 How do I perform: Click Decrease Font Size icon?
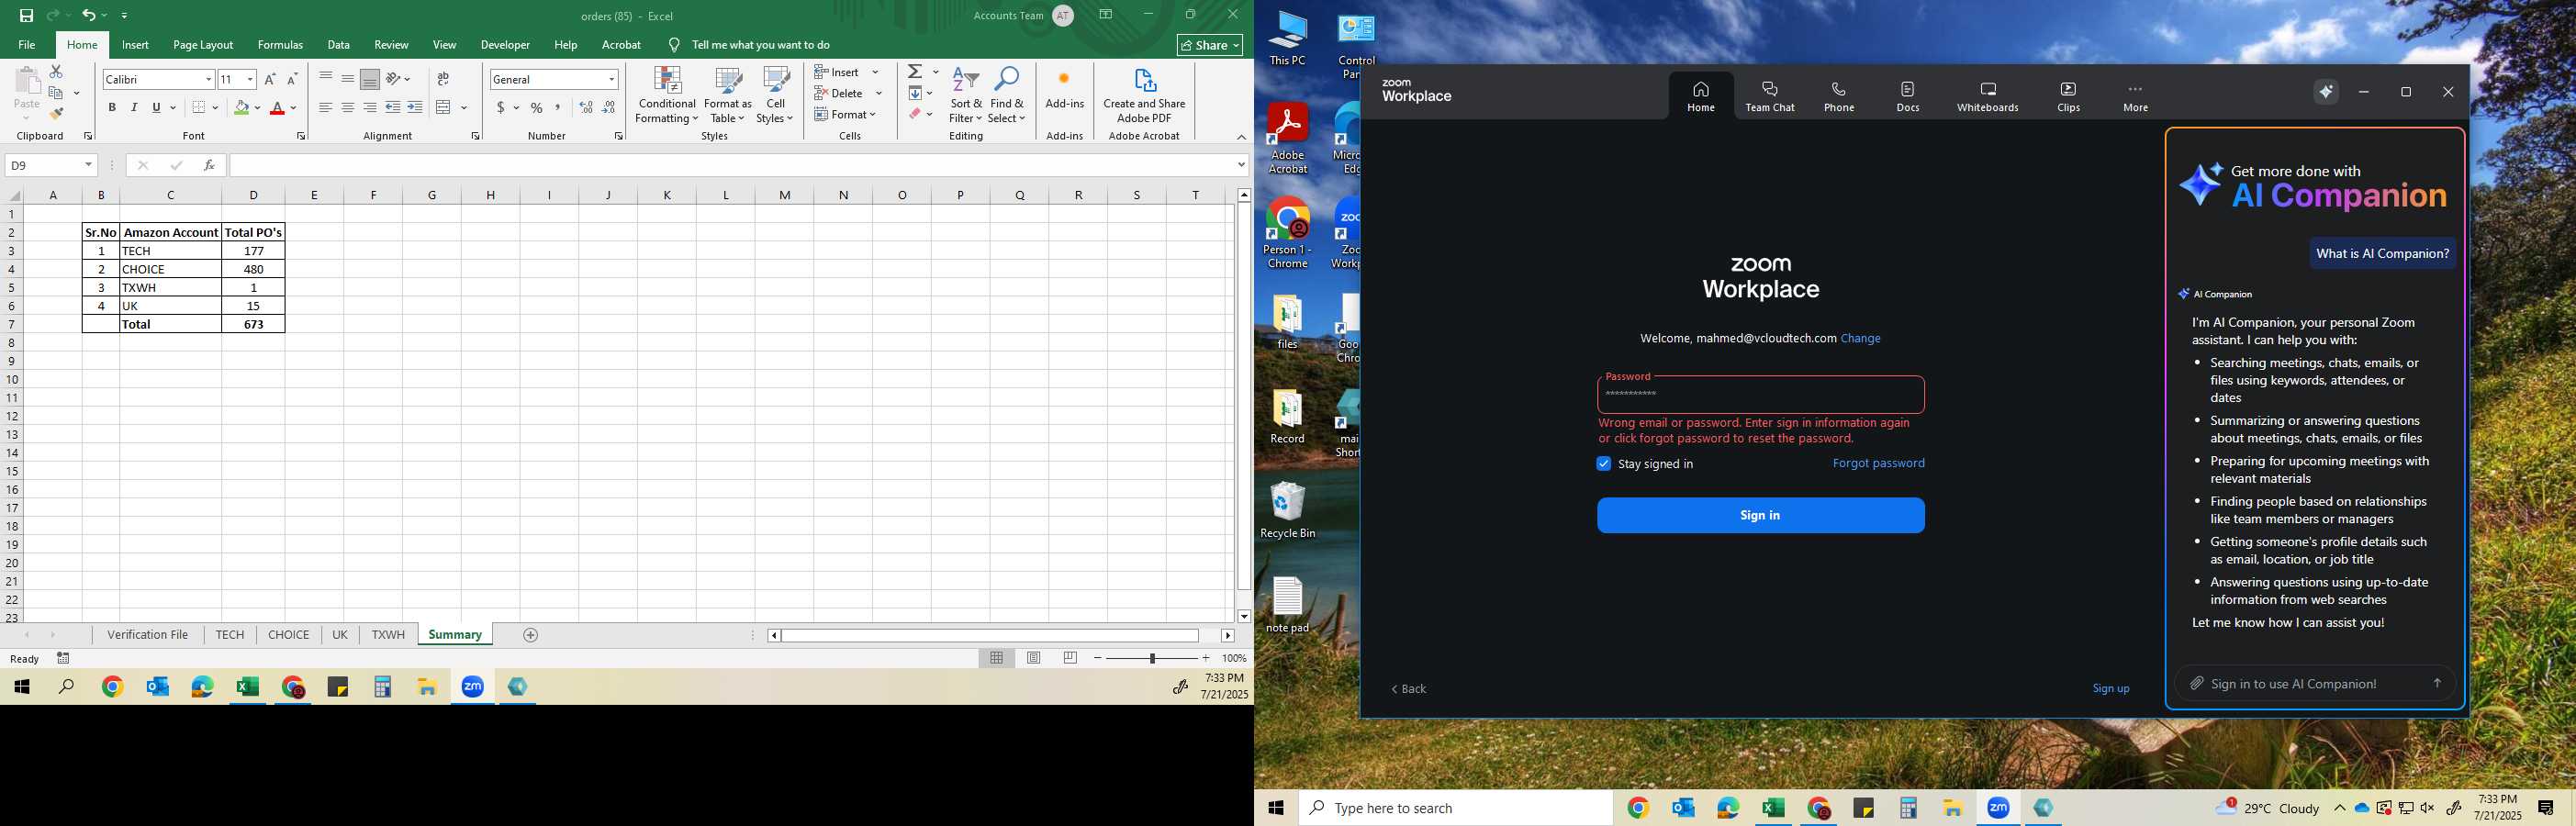point(292,79)
